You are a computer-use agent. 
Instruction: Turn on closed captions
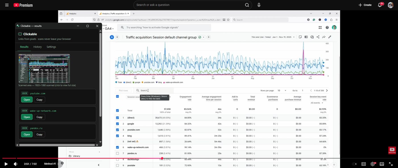[364, 164]
